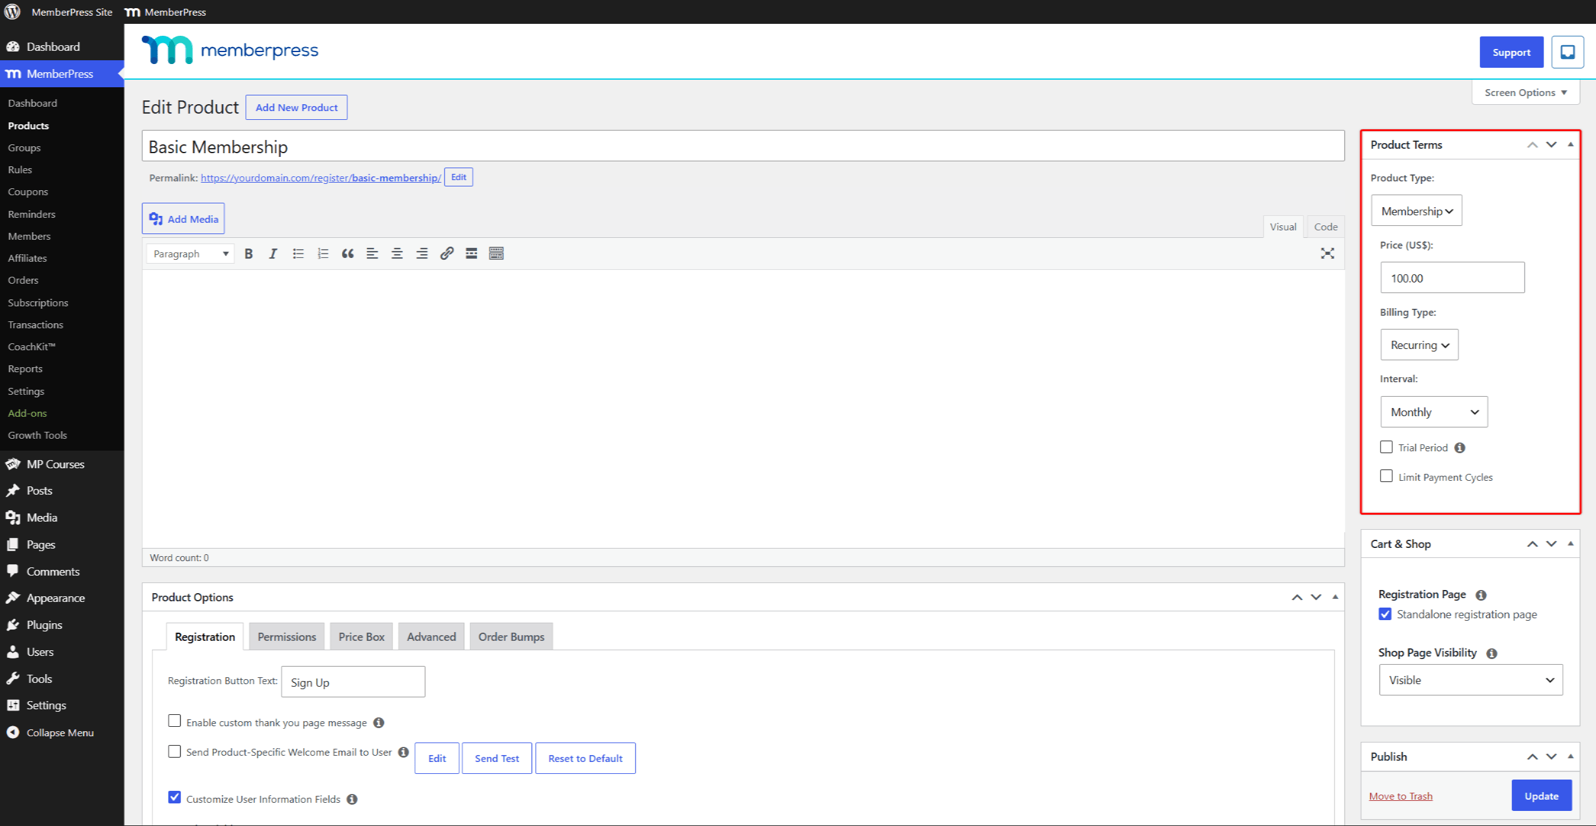
Task: Insert a bulleted list
Action: [x=298, y=254]
